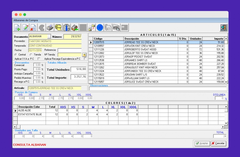Screen dimensions: 240x157
Task: Click the DTO.LINEA percentage field
Action: pyautogui.click(x=219, y=98)
